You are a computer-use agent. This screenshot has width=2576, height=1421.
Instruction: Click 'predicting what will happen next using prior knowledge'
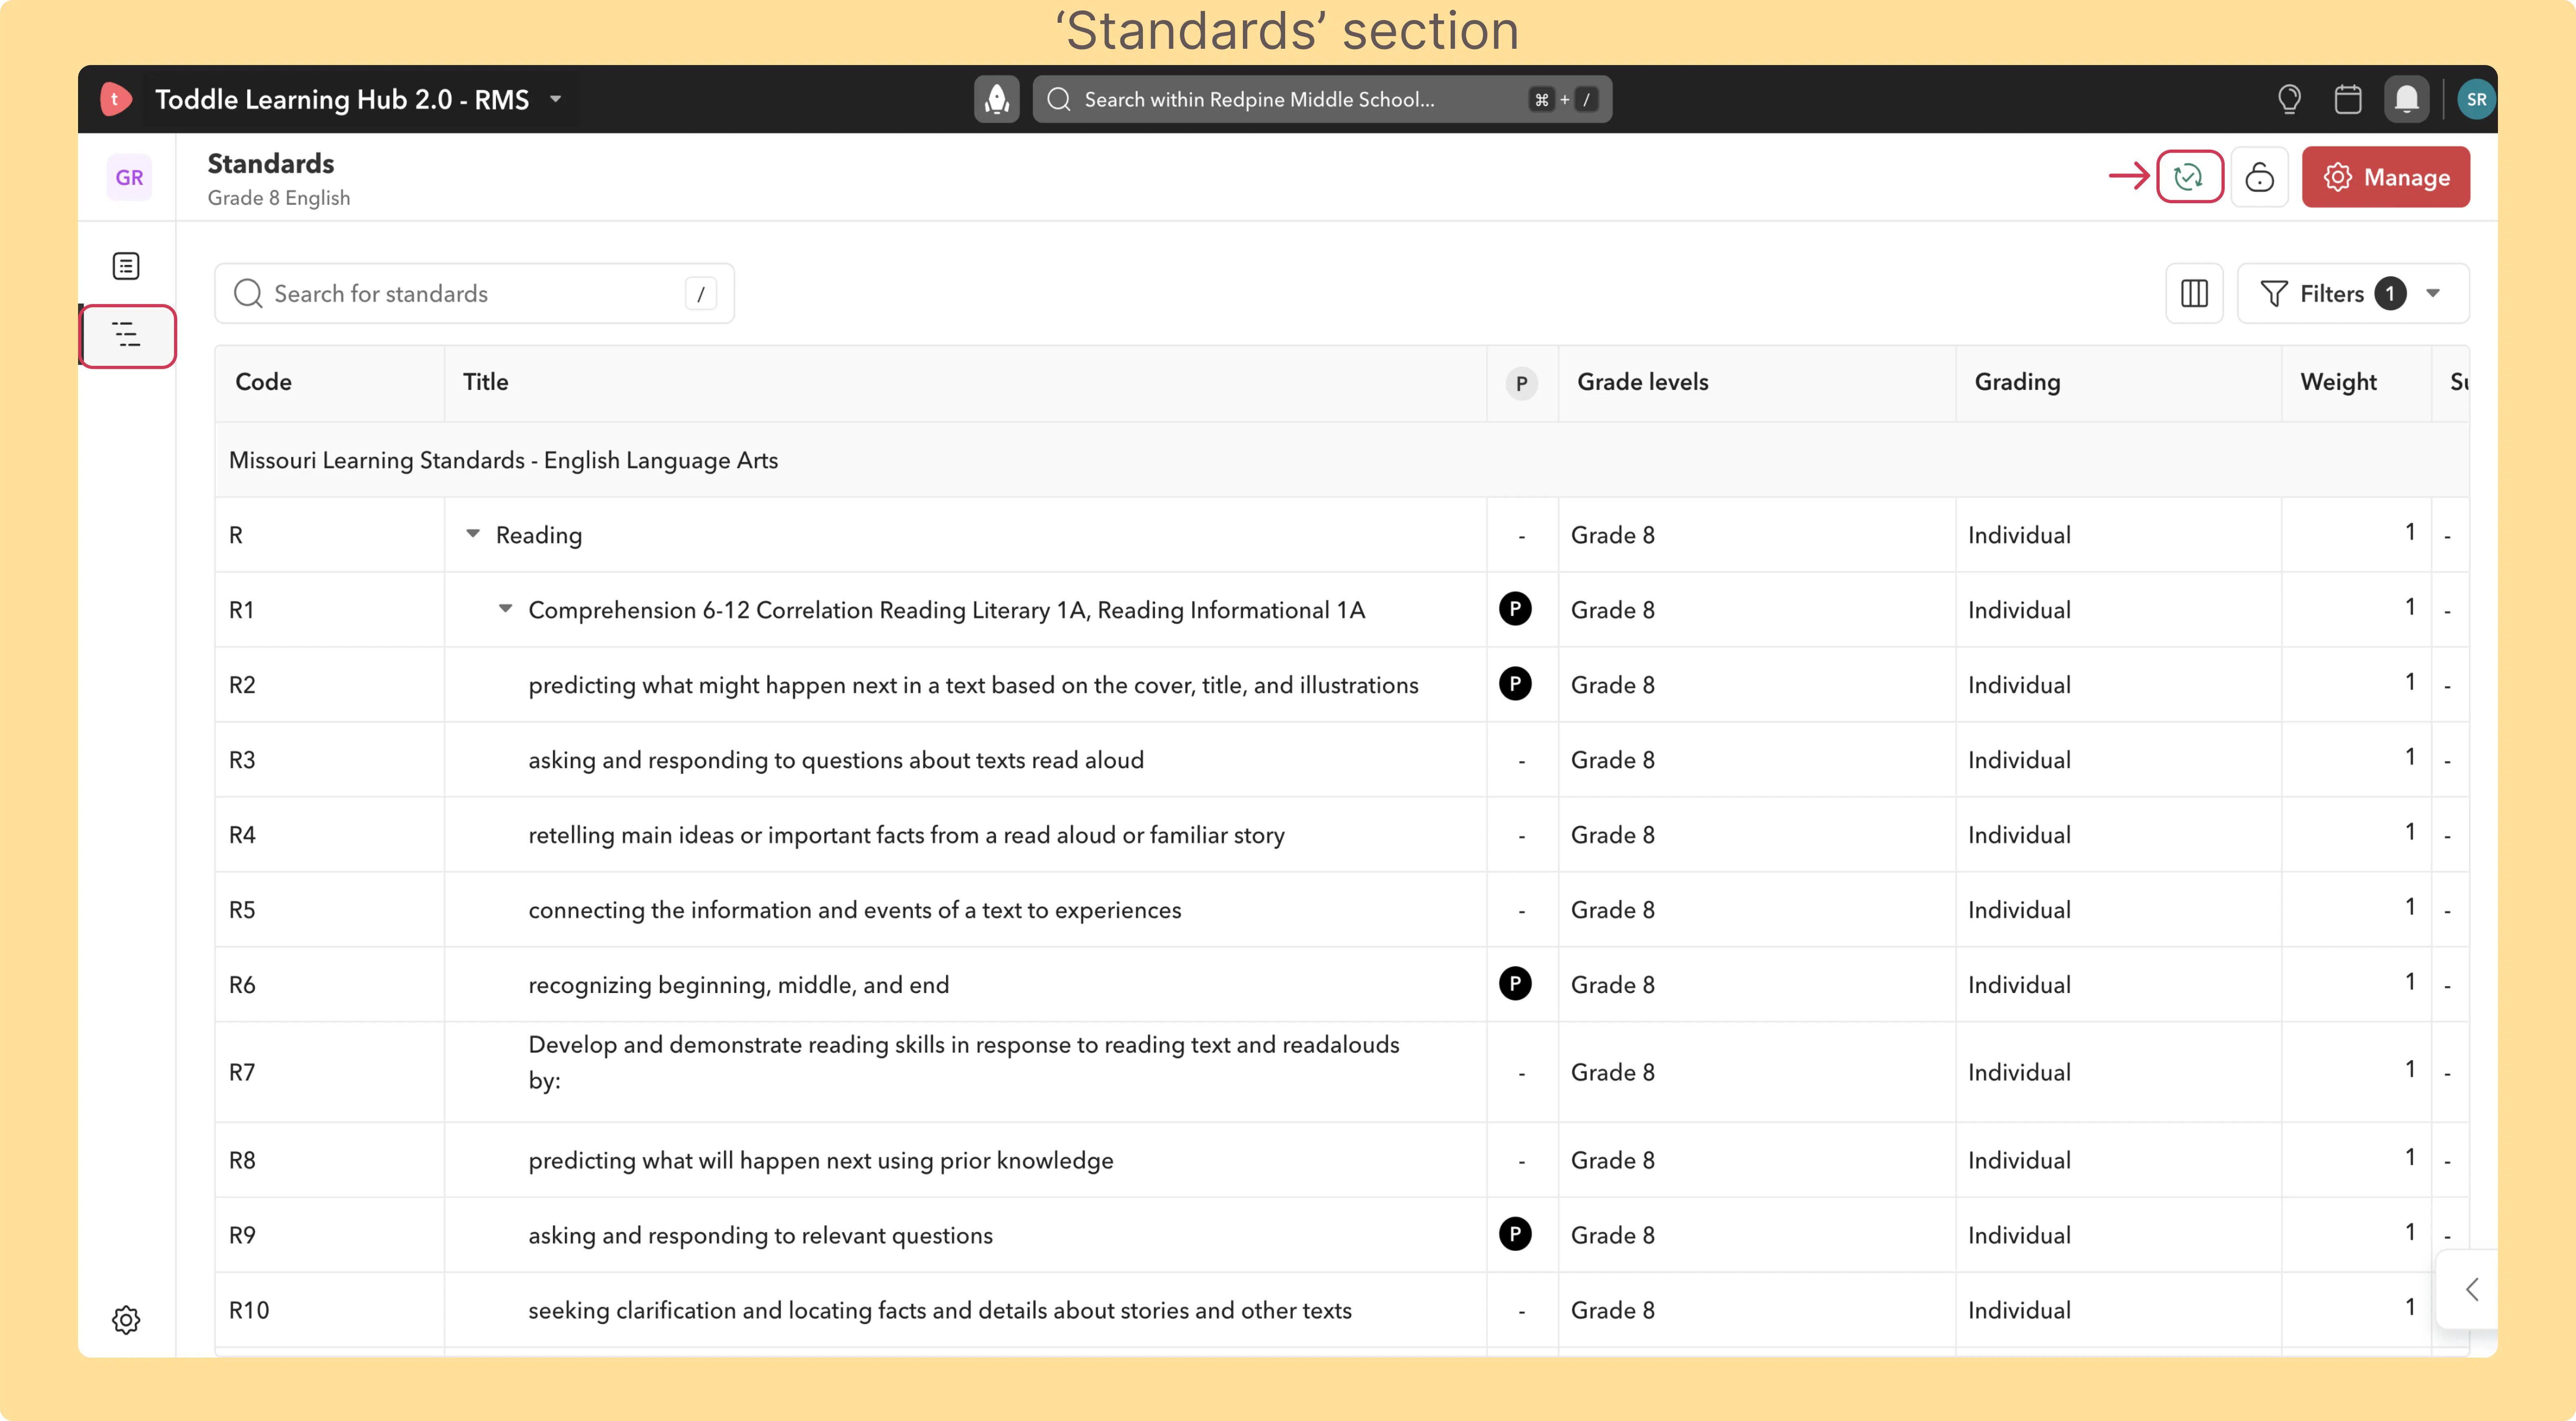pos(820,1160)
